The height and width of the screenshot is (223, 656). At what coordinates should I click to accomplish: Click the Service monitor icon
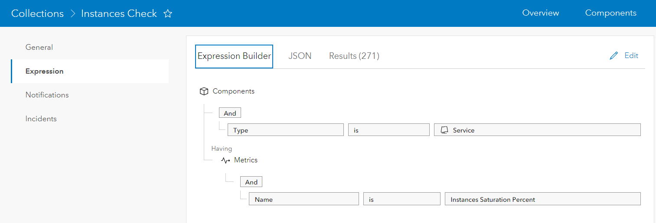click(444, 130)
